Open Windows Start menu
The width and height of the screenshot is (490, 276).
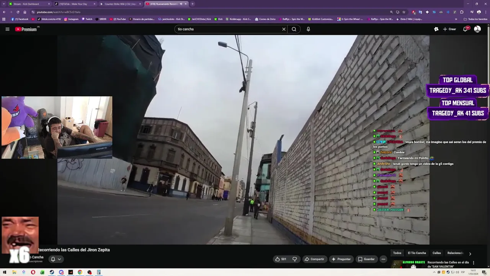[5, 273]
